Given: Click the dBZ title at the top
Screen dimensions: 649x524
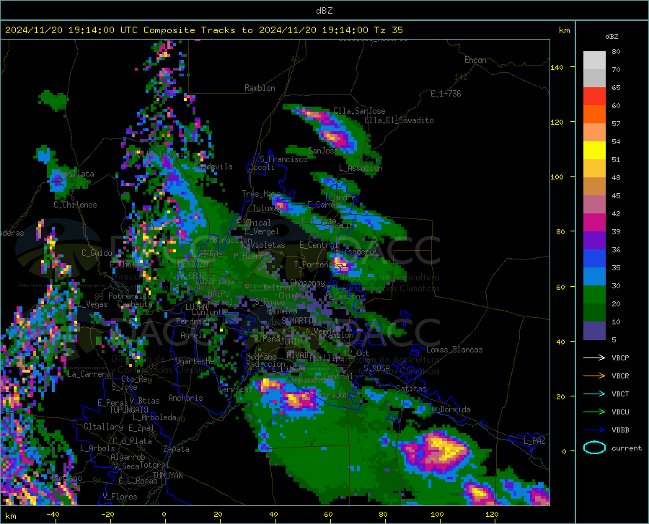Looking at the screenshot, I should point(324,11).
